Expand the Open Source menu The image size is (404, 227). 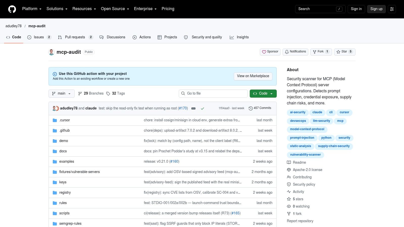click(x=115, y=9)
